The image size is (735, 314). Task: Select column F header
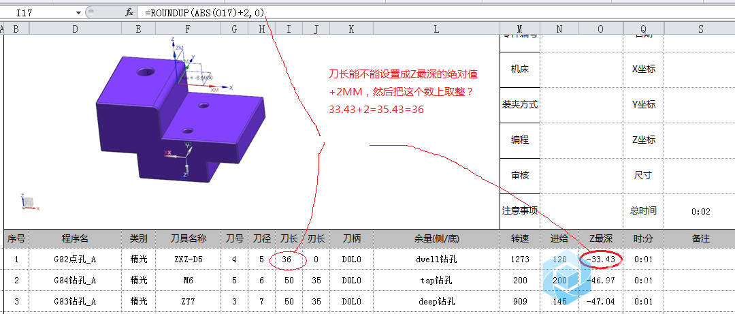188,29
